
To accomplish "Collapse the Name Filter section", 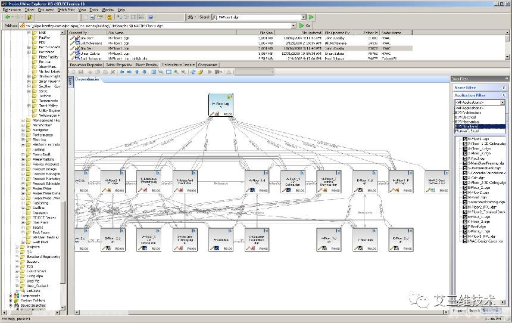I will [x=504, y=88].
